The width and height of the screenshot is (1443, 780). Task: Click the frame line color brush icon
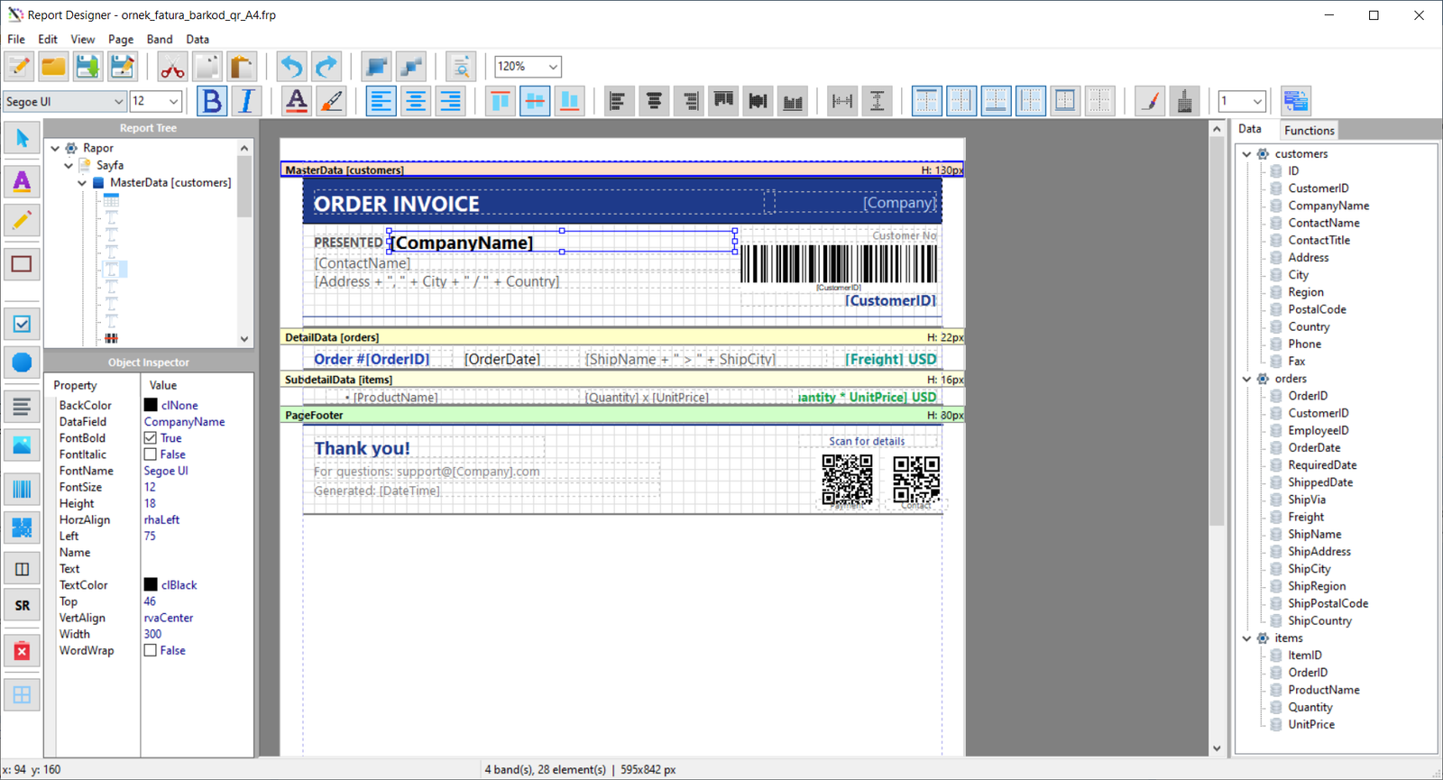point(1150,101)
